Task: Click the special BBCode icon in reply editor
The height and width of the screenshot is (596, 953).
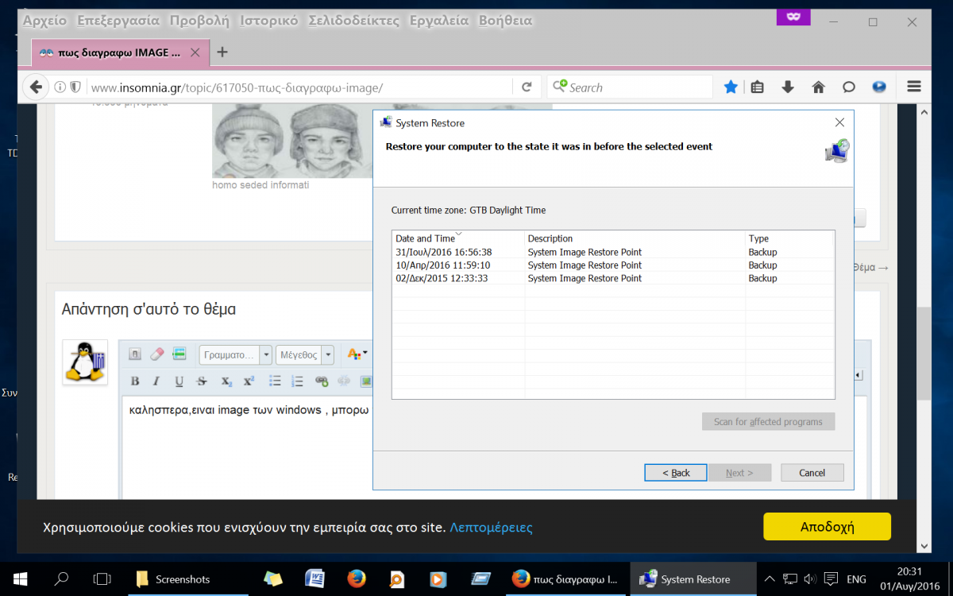Action: [179, 354]
